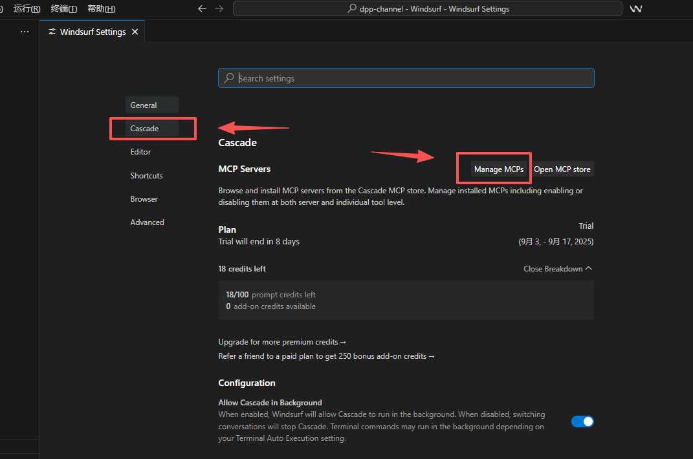Click the Windsurf logo icon in title bar
The height and width of the screenshot is (459, 693).
point(635,8)
